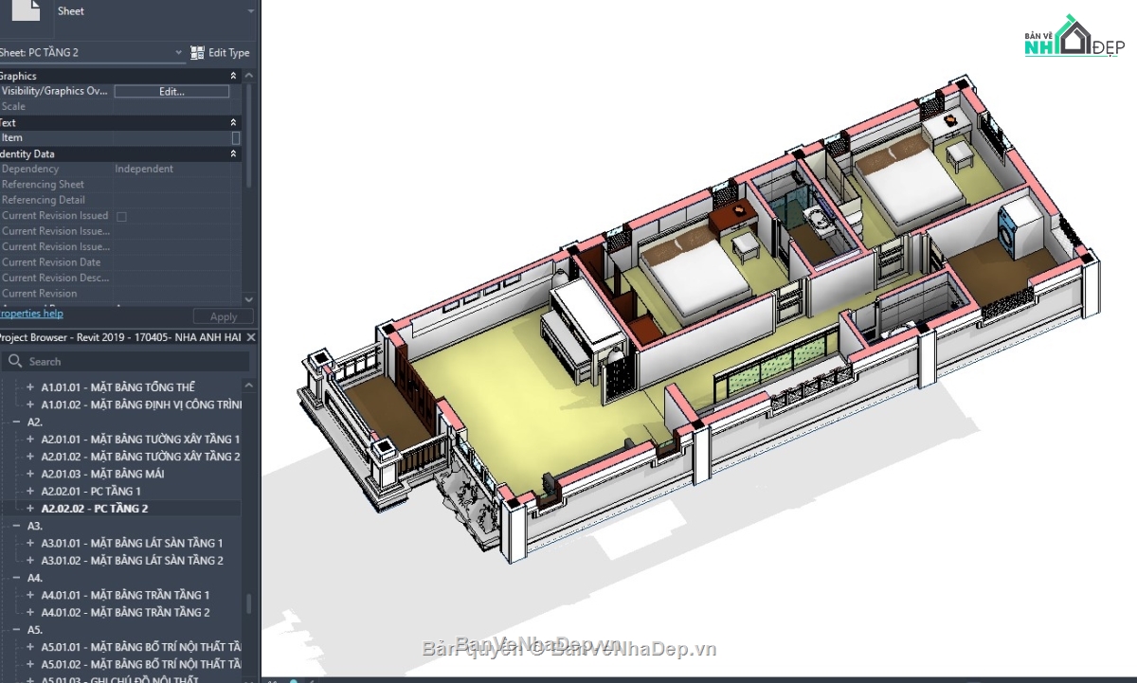Toggle the Current Revision Issued checkbox

tap(121, 216)
